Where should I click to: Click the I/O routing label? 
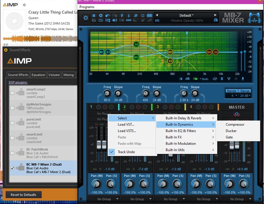[x=157, y=21]
